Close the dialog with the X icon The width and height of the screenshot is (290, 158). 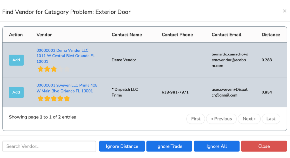pyautogui.click(x=285, y=11)
